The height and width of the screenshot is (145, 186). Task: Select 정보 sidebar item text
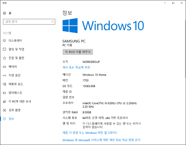pos(11,119)
